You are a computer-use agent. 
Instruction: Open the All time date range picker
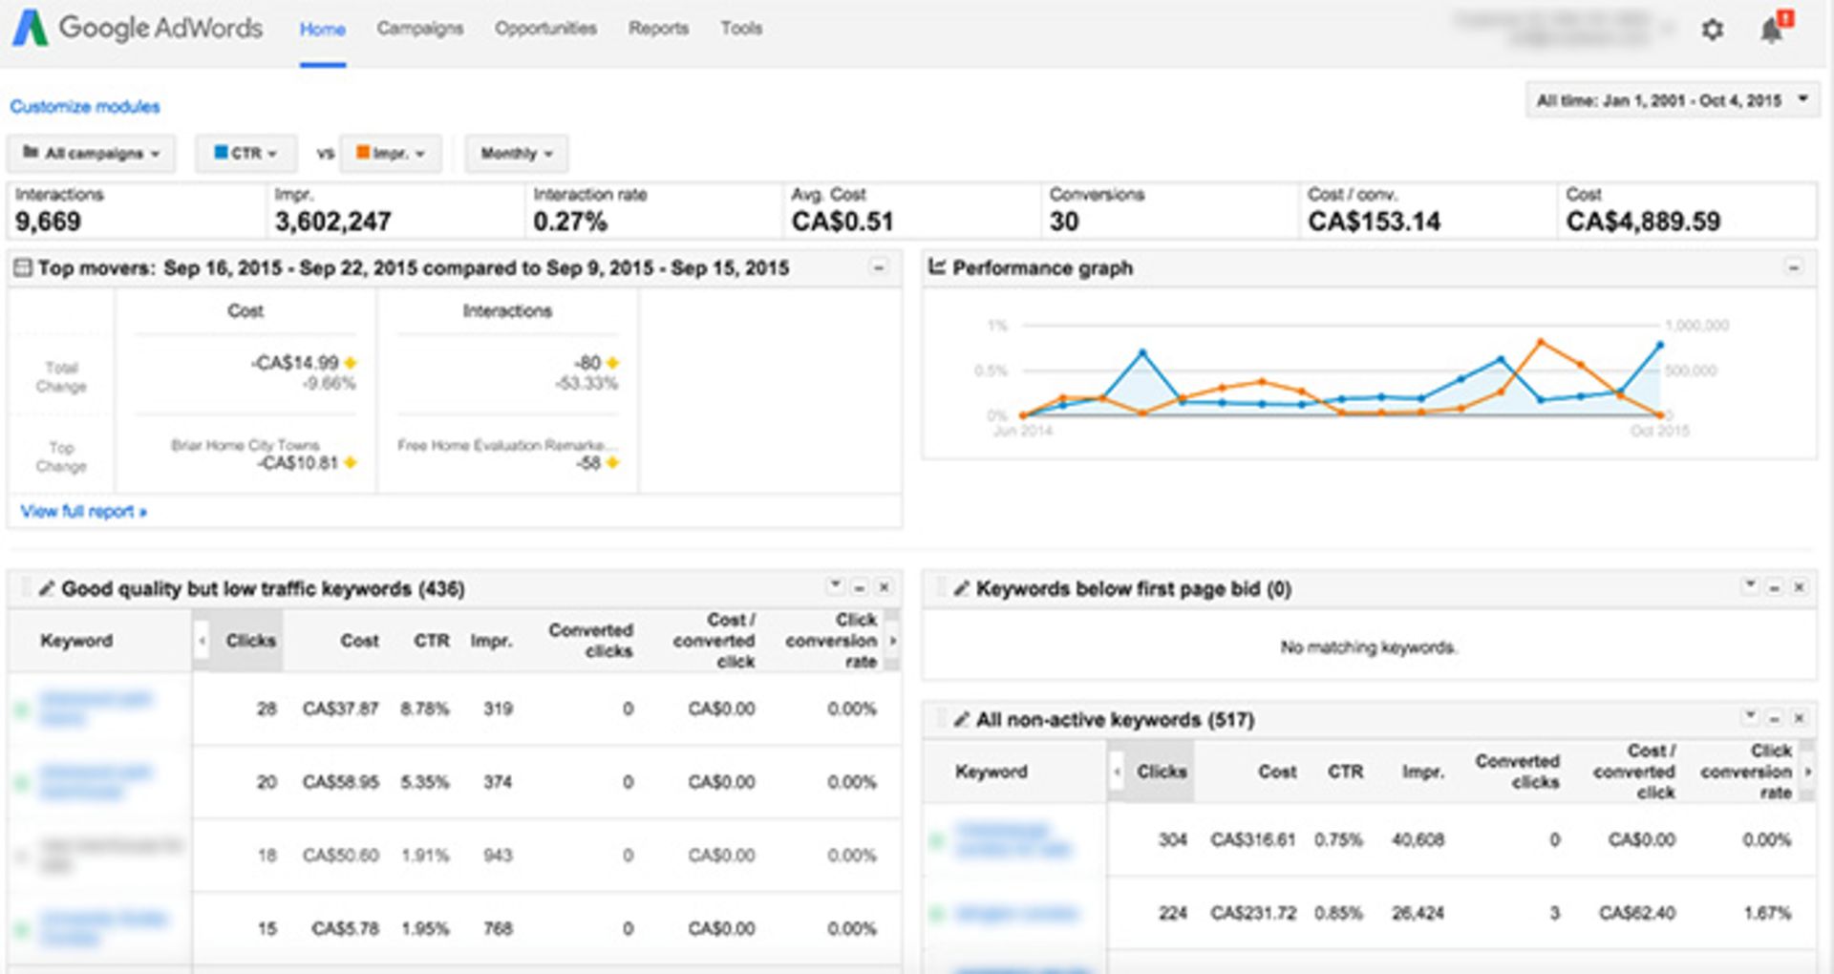point(1671,100)
